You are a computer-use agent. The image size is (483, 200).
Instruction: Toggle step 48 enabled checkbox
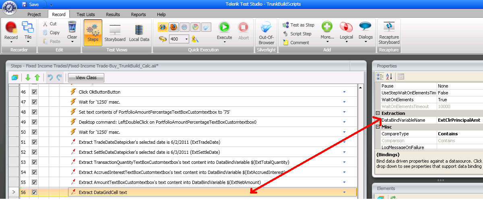pyautogui.click(x=34, y=112)
